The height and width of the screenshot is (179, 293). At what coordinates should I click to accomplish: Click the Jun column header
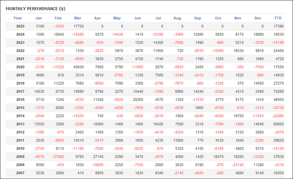137,18
